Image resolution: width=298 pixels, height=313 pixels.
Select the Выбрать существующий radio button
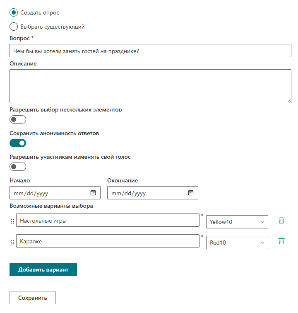tap(14, 27)
